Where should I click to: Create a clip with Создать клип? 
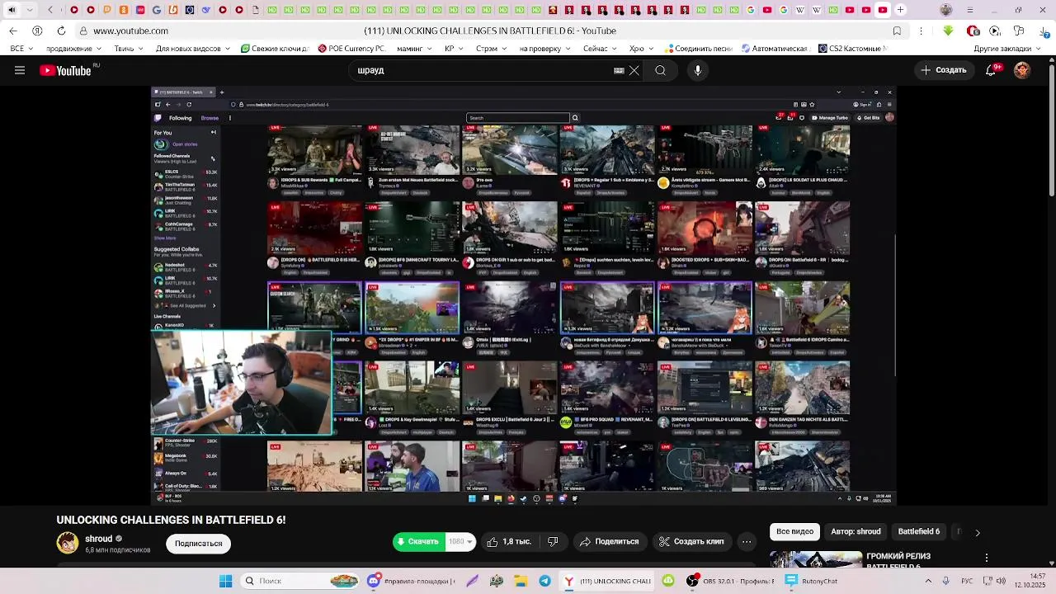pyautogui.click(x=691, y=541)
